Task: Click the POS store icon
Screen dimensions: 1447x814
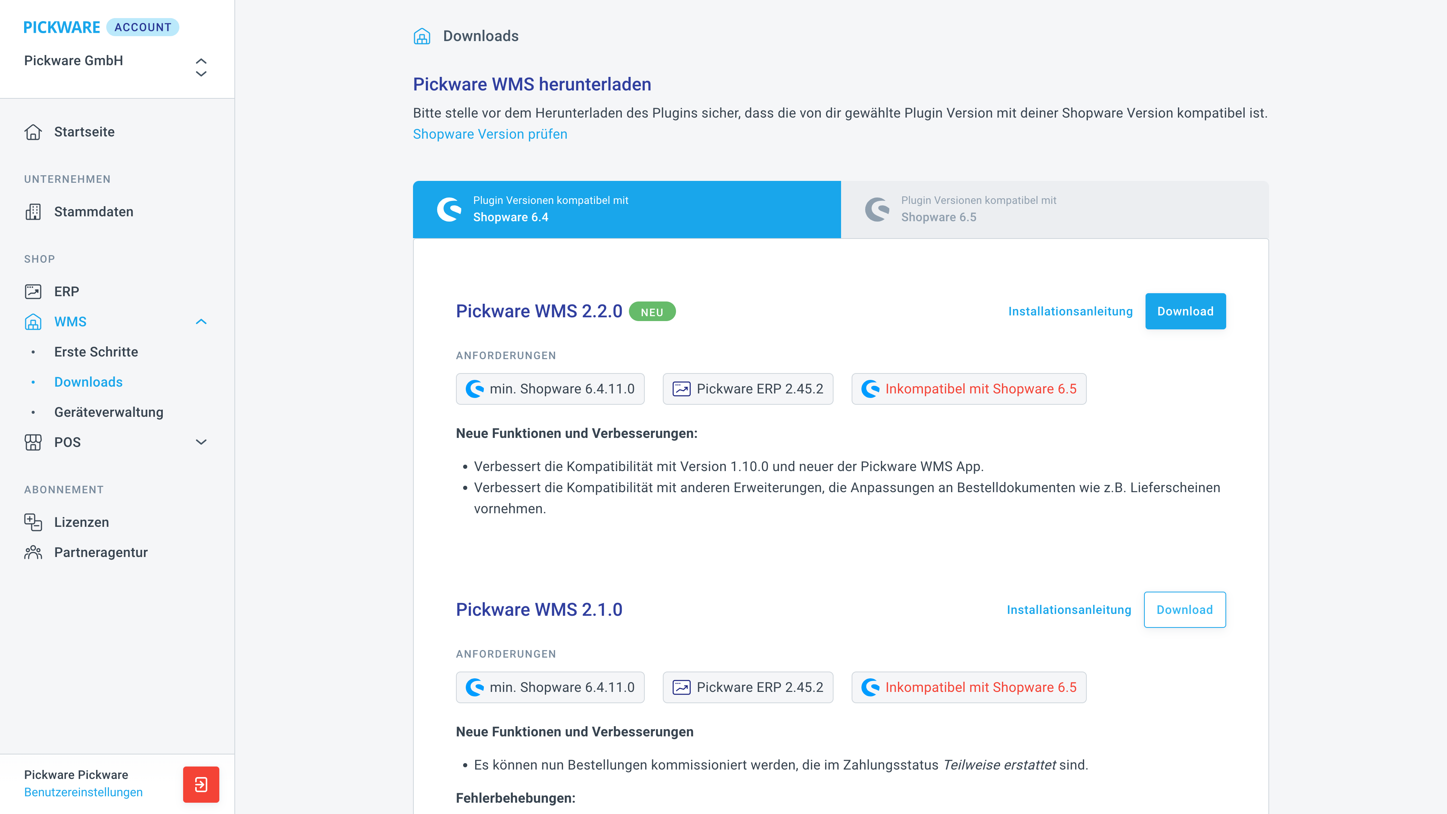Action: pos(33,442)
